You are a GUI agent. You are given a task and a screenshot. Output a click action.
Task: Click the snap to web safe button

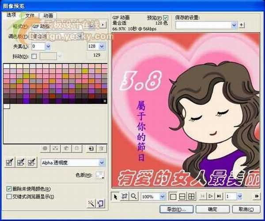tap(66, 149)
